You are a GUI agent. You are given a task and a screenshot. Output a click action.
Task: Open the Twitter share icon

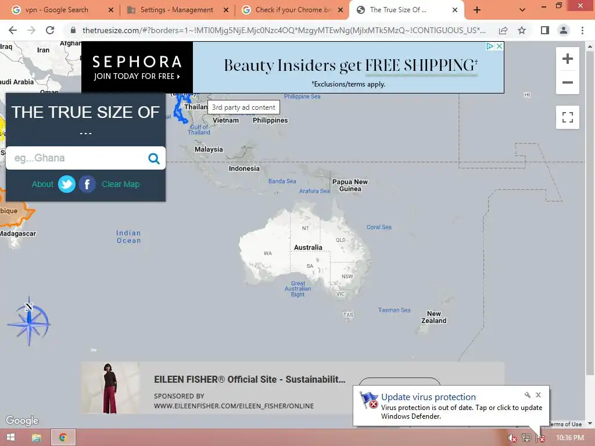pos(67,184)
